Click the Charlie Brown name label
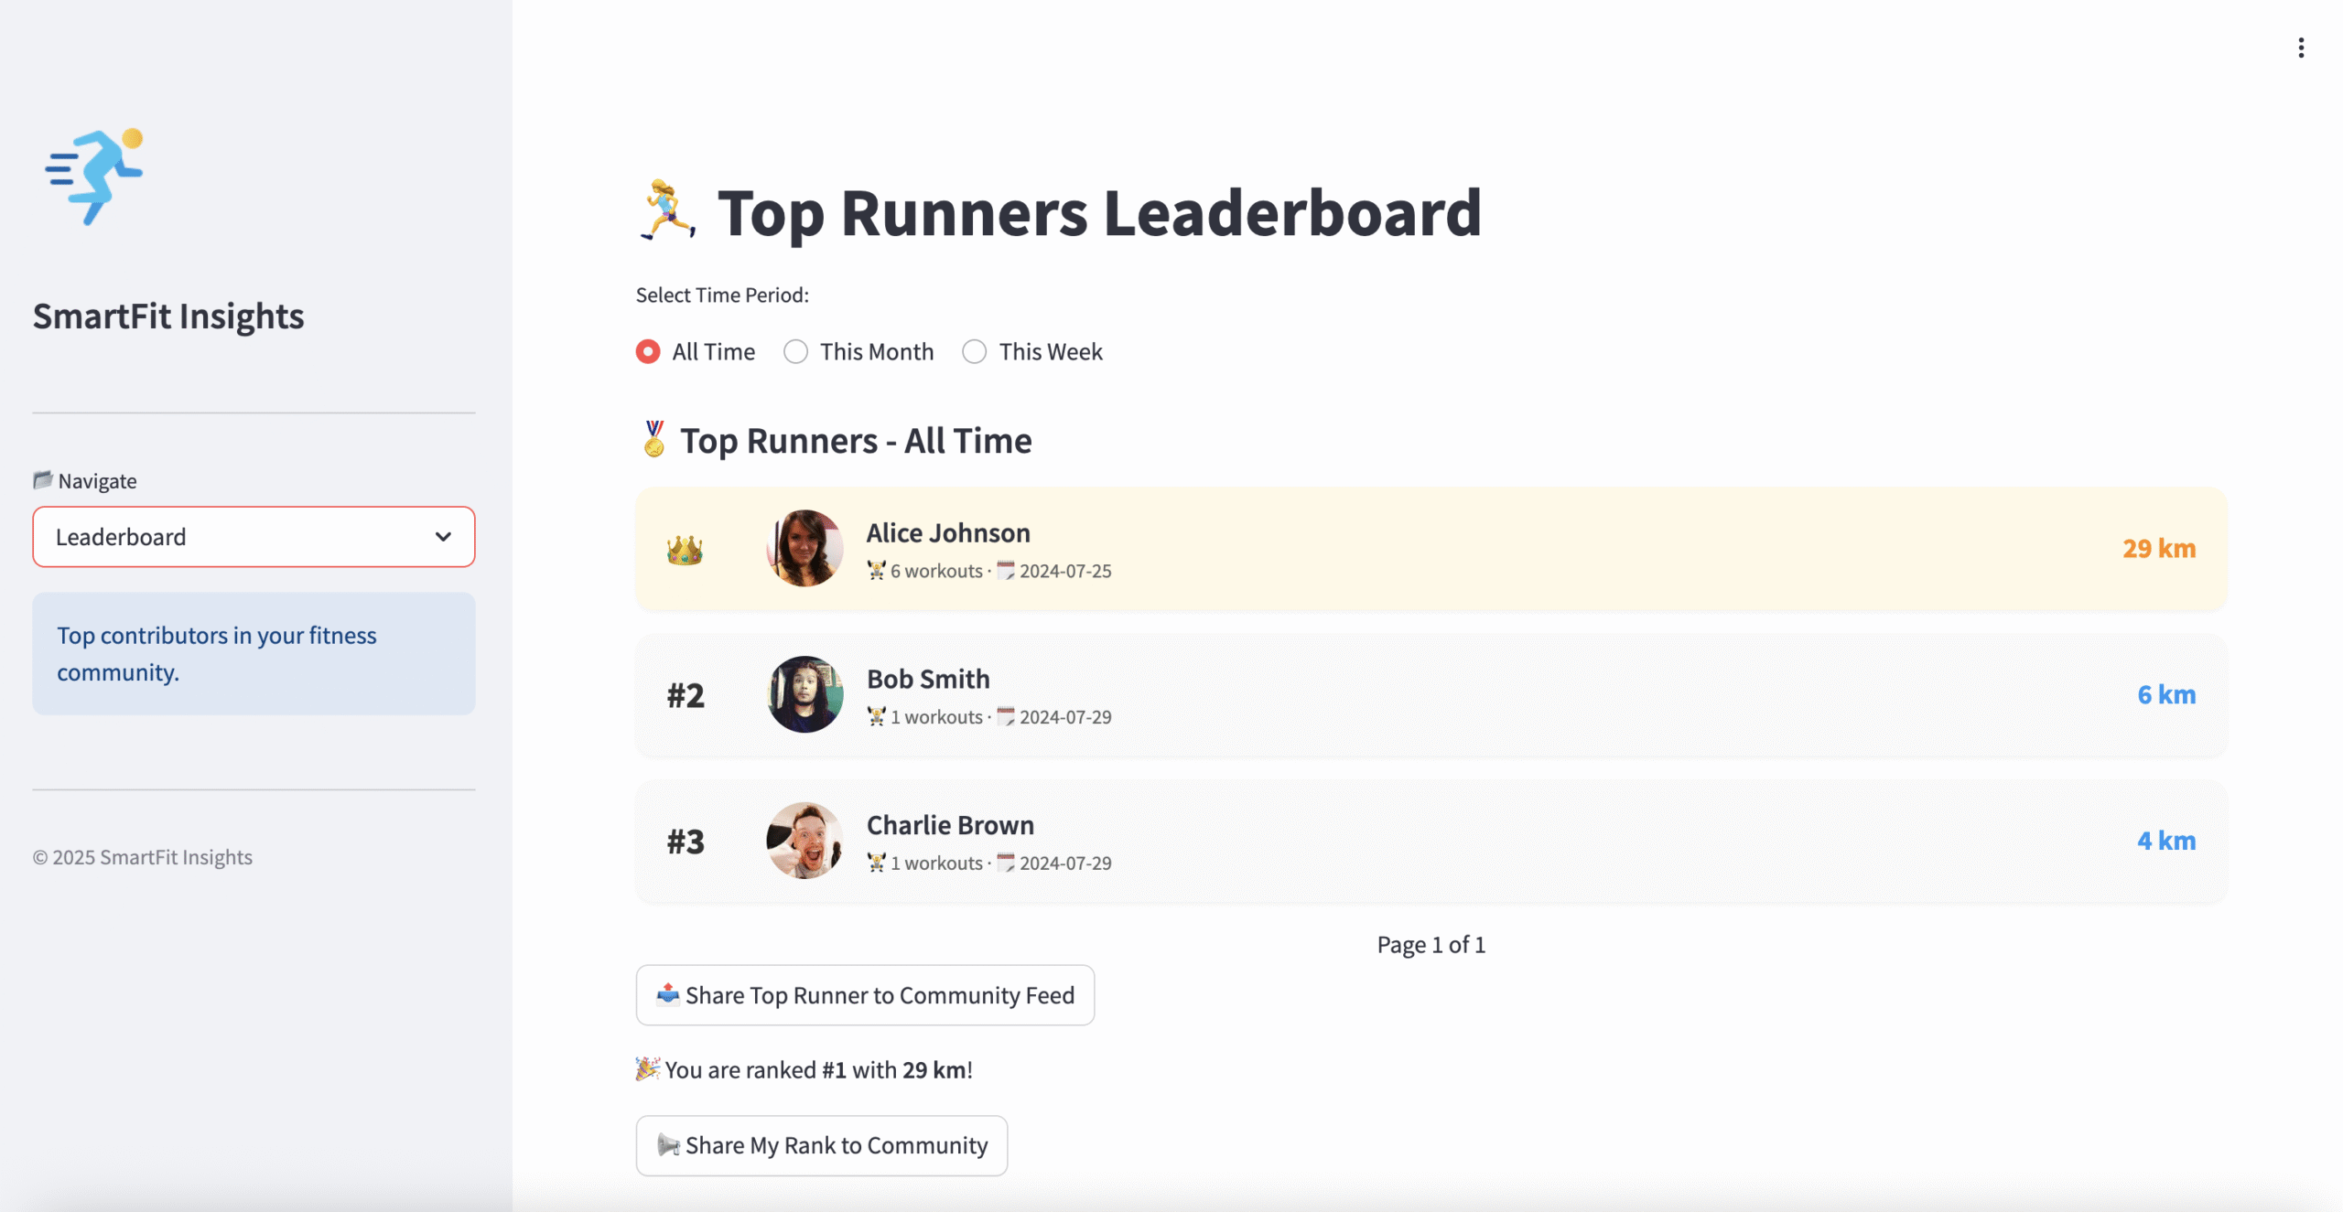Image resolution: width=2343 pixels, height=1212 pixels. [x=950, y=825]
